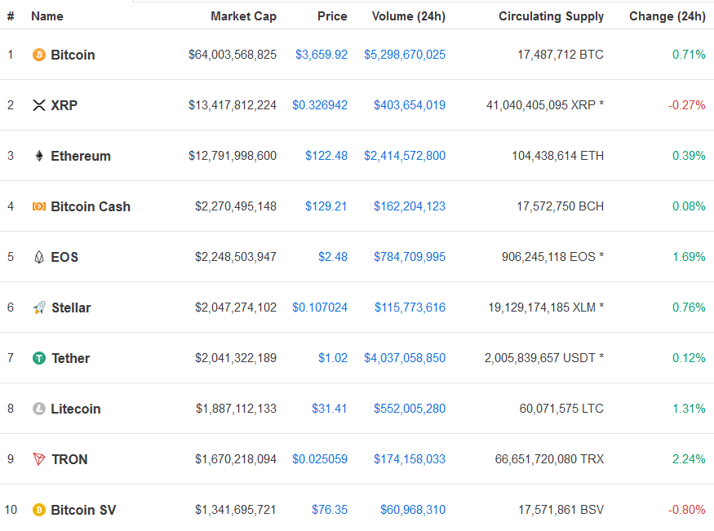Viewport: 714px width, 531px height.
Task: Click the Bitcoin logo icon
Action: click(x=38, y=55)
